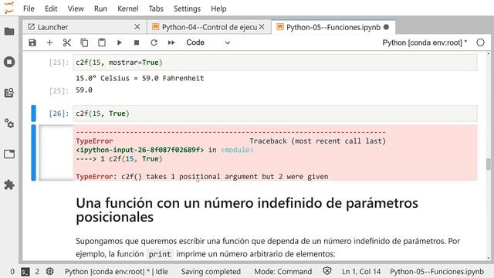Image resolution: width=494 pixels, height=278 pixels.
Task: Click the notebook vertical scrollbar thumb
Action: pos(489,164)
